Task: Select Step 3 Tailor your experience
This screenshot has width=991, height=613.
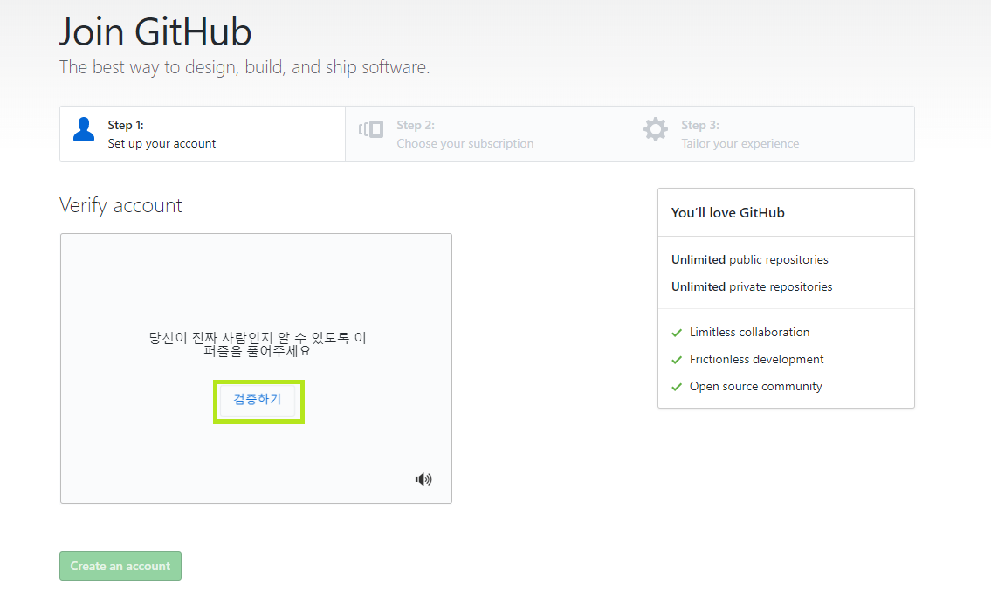Action: click(x=773, y=134)
